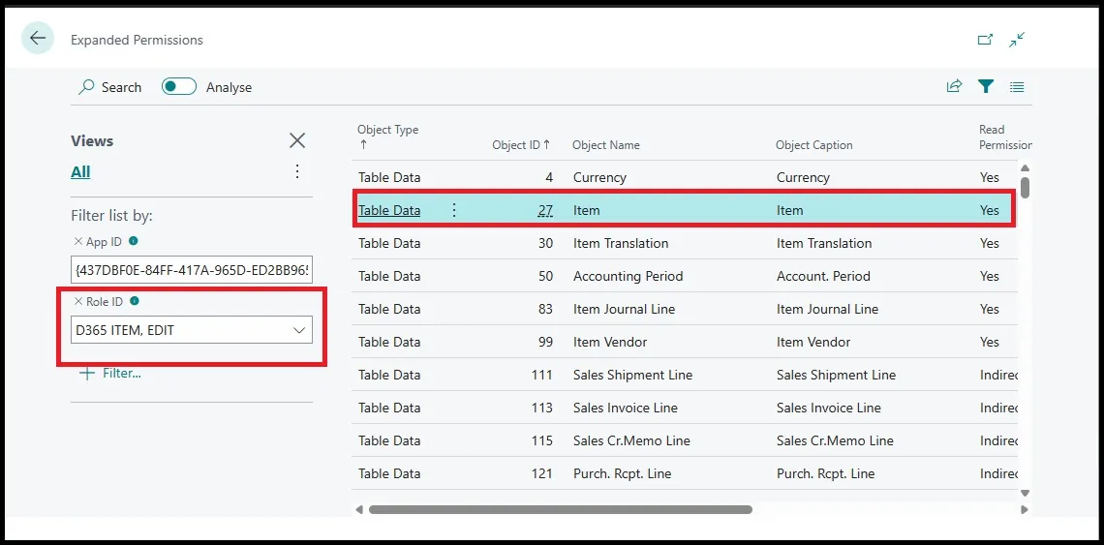Screen dimensions: 1104x545
Task: Toggle the Analyse switch
Action: (x=179, y=86)
